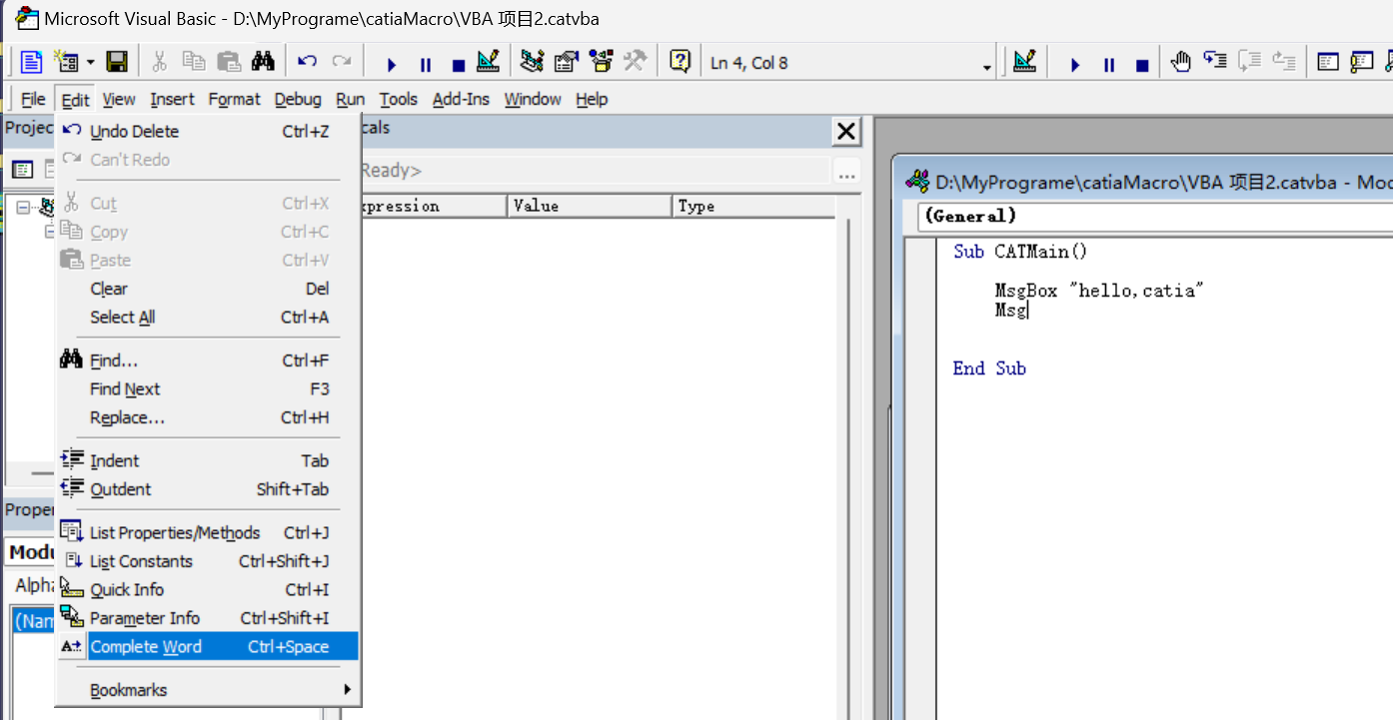Viewport: 1393px width, 720px height.
Task: Choose Quick Info in the Edit menu
Action: pyautogui.click(x=208, y=589)
